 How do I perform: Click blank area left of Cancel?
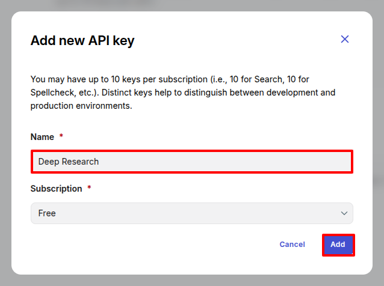coord(150,245)
